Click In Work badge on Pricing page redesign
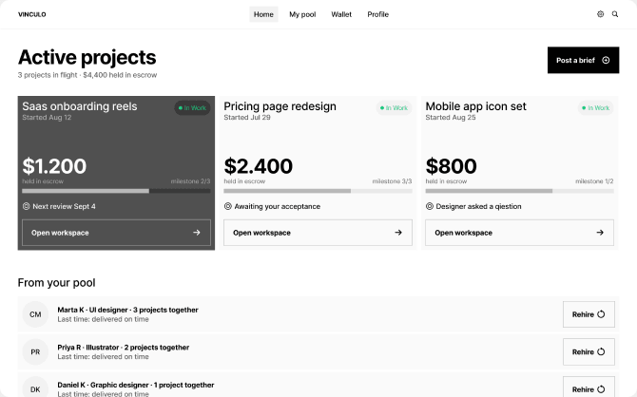This screenshot has width=637, height=397. [394, 108]
